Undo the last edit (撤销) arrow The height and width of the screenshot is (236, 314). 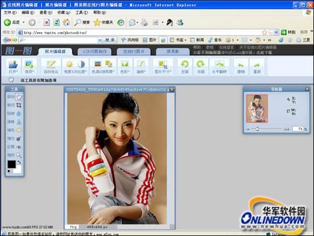tap(241, 65)
